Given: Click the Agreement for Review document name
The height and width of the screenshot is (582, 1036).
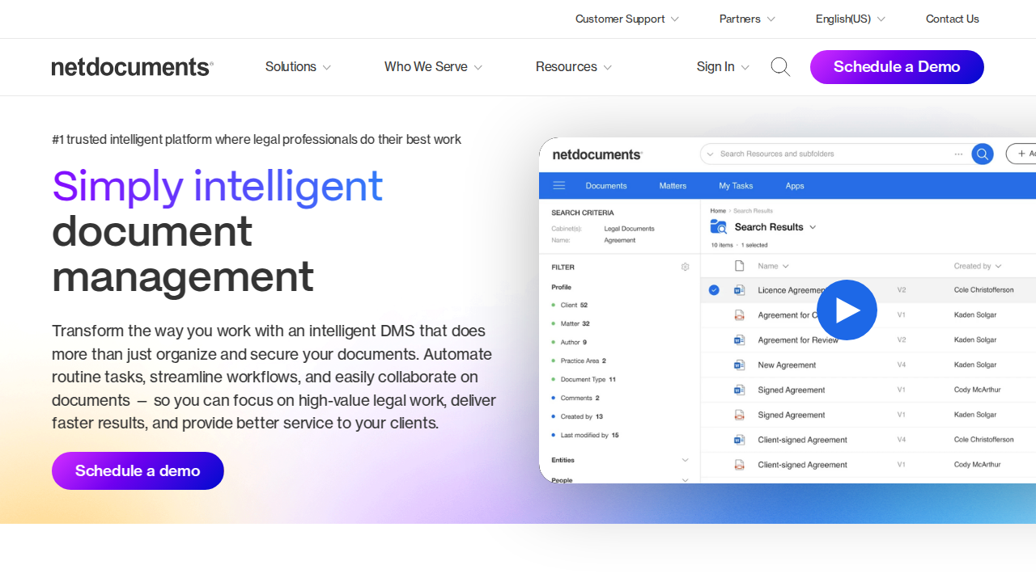Looking at the screenshot, I should pos(798,340).
